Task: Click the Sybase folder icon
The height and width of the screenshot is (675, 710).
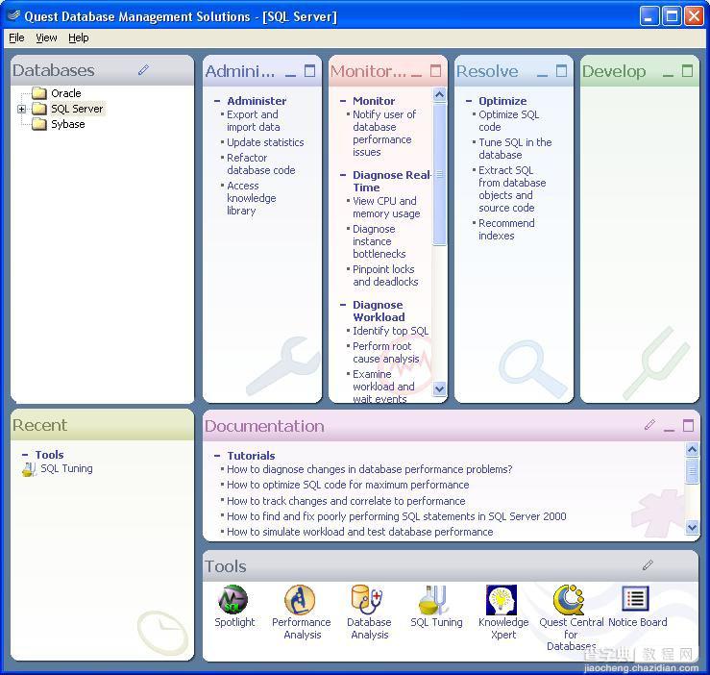Action: point(39,124)
